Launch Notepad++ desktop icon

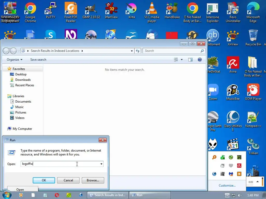[253, 119]
